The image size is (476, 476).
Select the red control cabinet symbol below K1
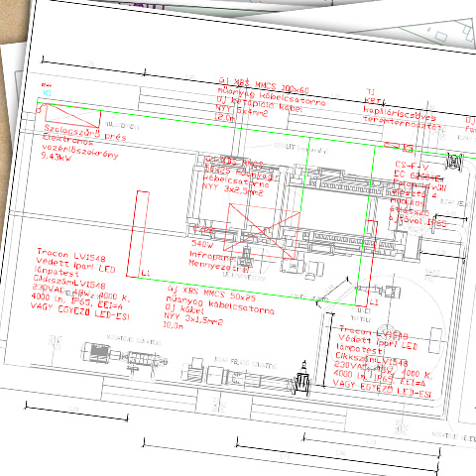click(72, 115)
